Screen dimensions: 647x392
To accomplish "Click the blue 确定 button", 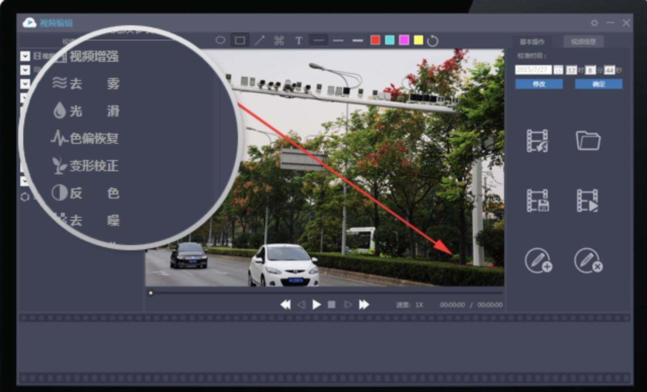I will 598,84.
